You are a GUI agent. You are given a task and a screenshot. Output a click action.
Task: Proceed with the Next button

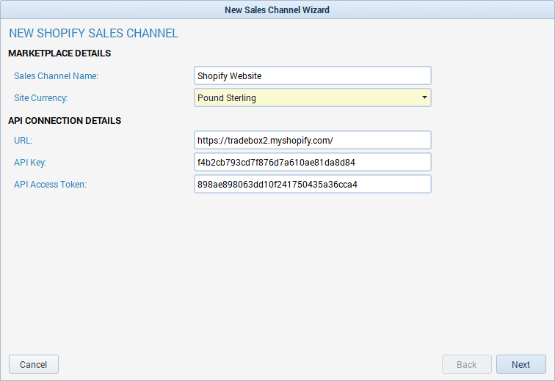tap(521, 364)
